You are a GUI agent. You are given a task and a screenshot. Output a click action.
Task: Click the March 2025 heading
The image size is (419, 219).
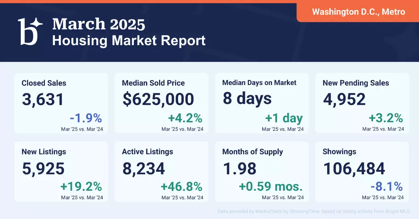99,24
